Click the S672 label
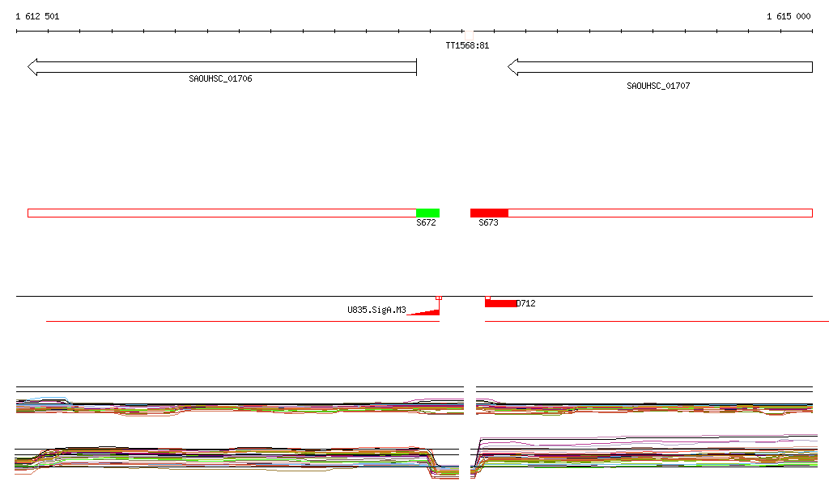This screenshot has height=494, width=829. (426, 222)
